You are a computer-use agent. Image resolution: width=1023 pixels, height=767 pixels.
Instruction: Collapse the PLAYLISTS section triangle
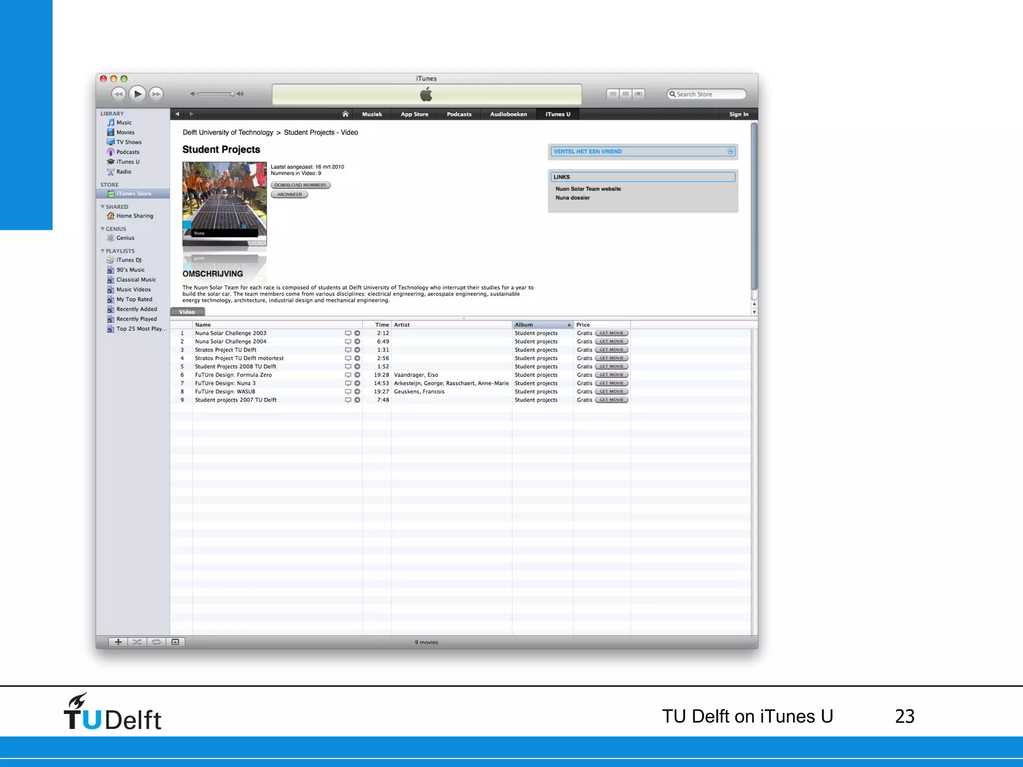102,251
